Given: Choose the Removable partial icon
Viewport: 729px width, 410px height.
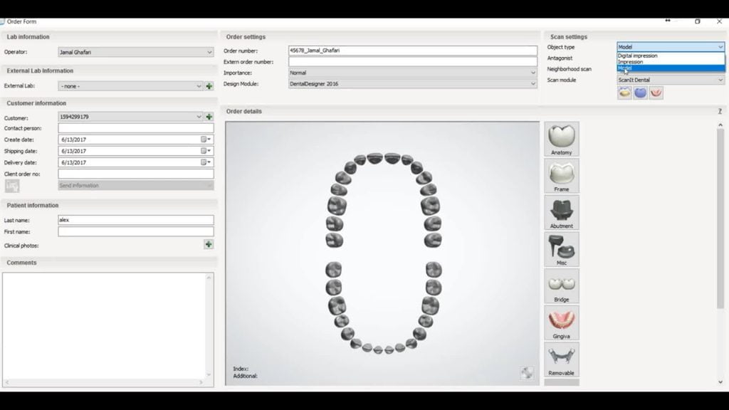Looking at the screenshot, I should [561, 359].
